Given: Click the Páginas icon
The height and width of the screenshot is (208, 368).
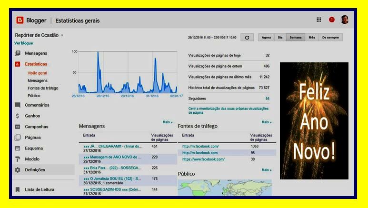Looking at the screenshot, I should click(18, 138).
